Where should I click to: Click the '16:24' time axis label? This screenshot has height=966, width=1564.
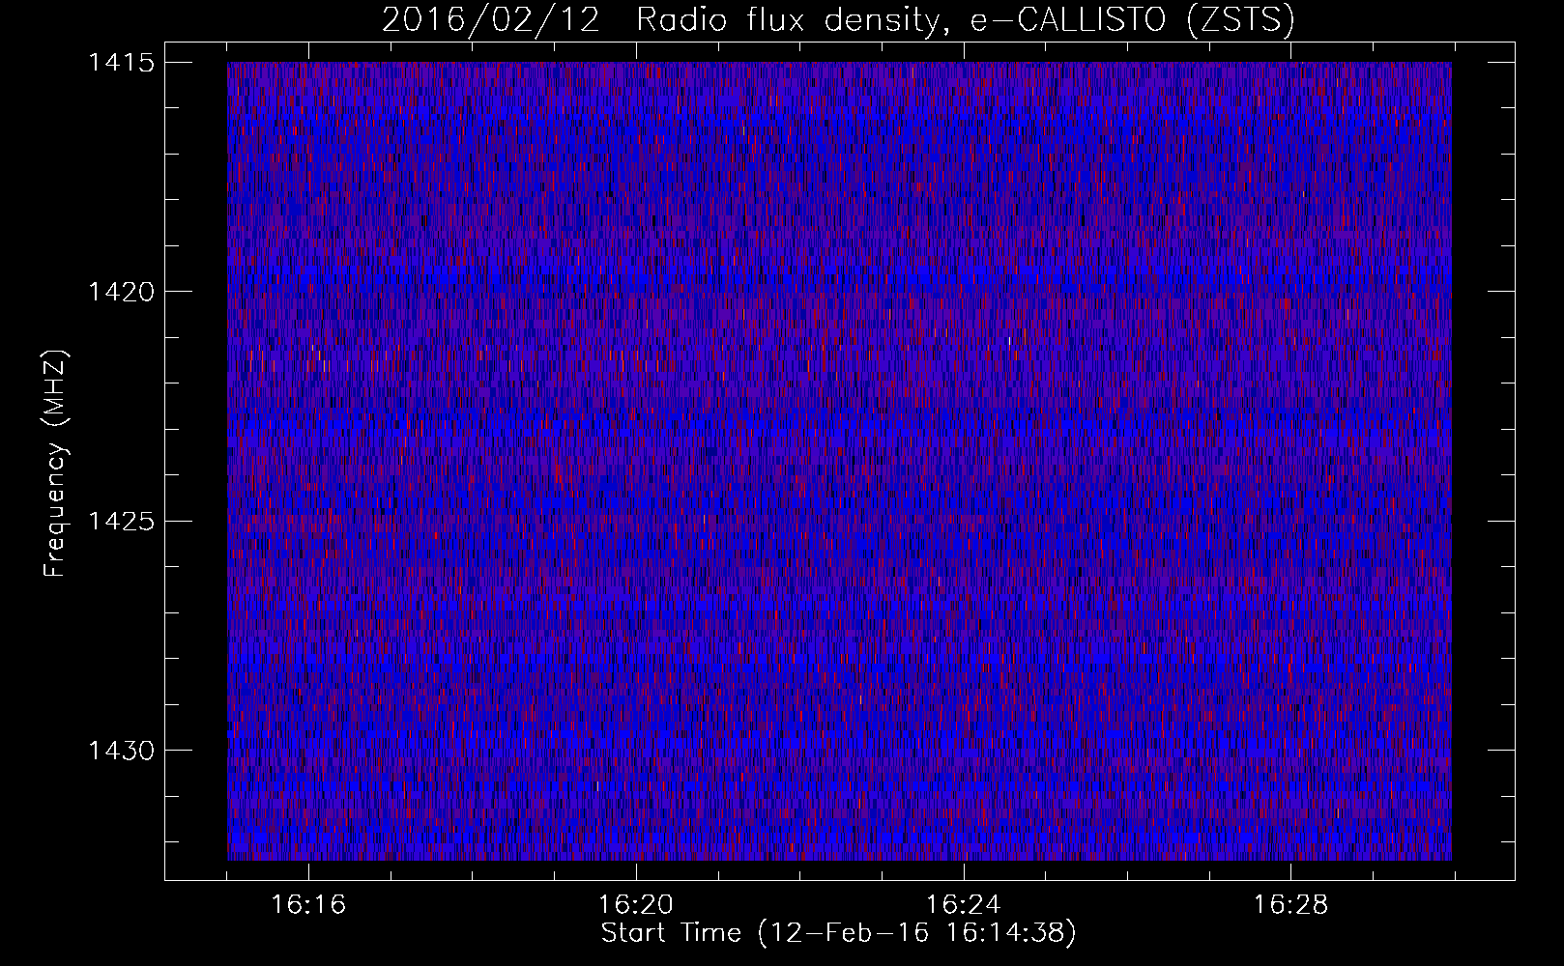[x=964, y=905]
